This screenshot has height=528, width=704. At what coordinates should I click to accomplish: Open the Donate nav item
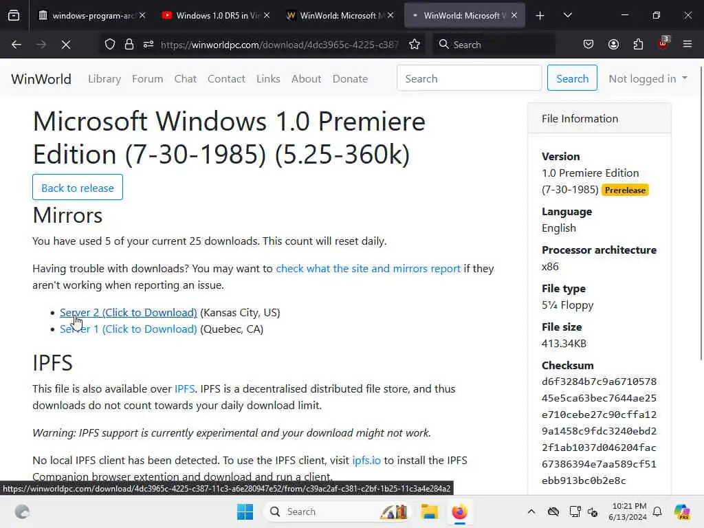click(x=350, y=78)
